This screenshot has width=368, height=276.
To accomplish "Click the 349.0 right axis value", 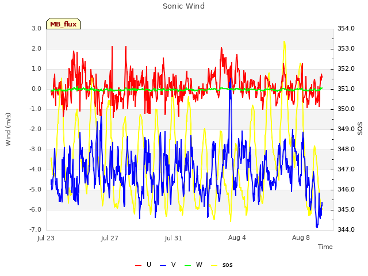I will tap(346, 129).
